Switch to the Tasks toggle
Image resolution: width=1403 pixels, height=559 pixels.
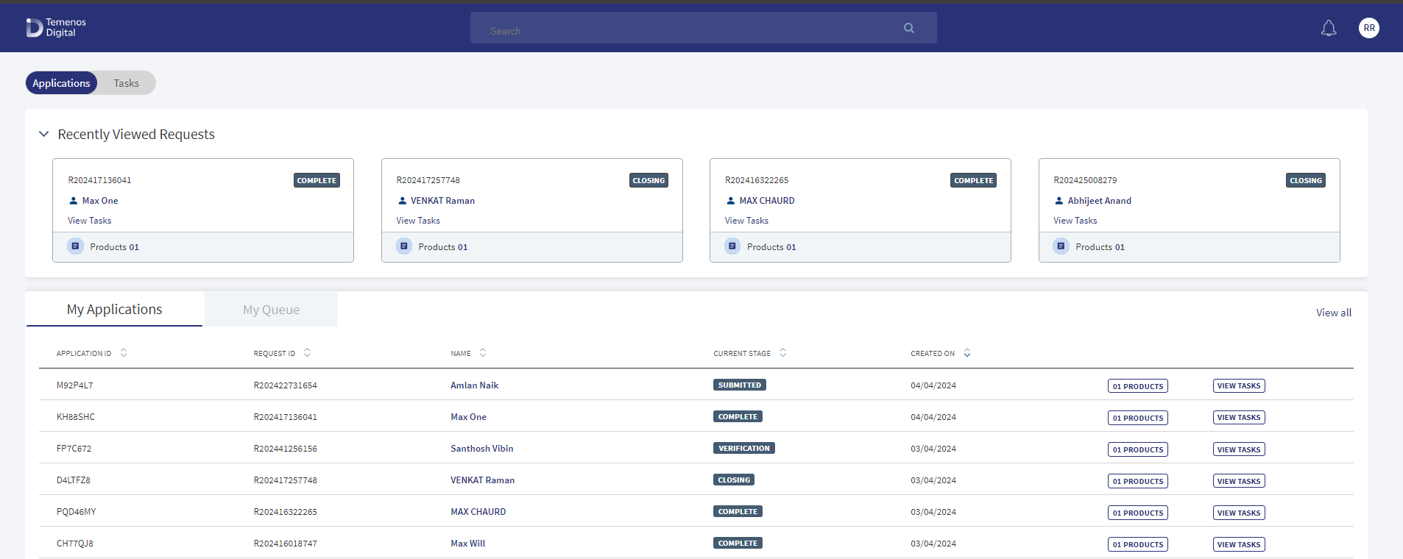126,83
